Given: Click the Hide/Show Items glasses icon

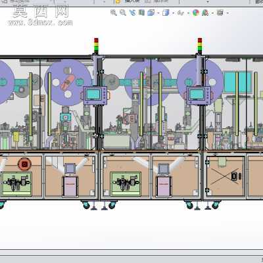Looking at the screenshot, I should click(180, 13).
